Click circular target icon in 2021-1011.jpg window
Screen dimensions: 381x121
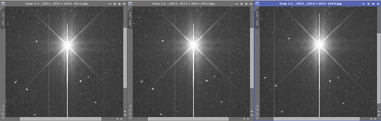coord(3,118)
